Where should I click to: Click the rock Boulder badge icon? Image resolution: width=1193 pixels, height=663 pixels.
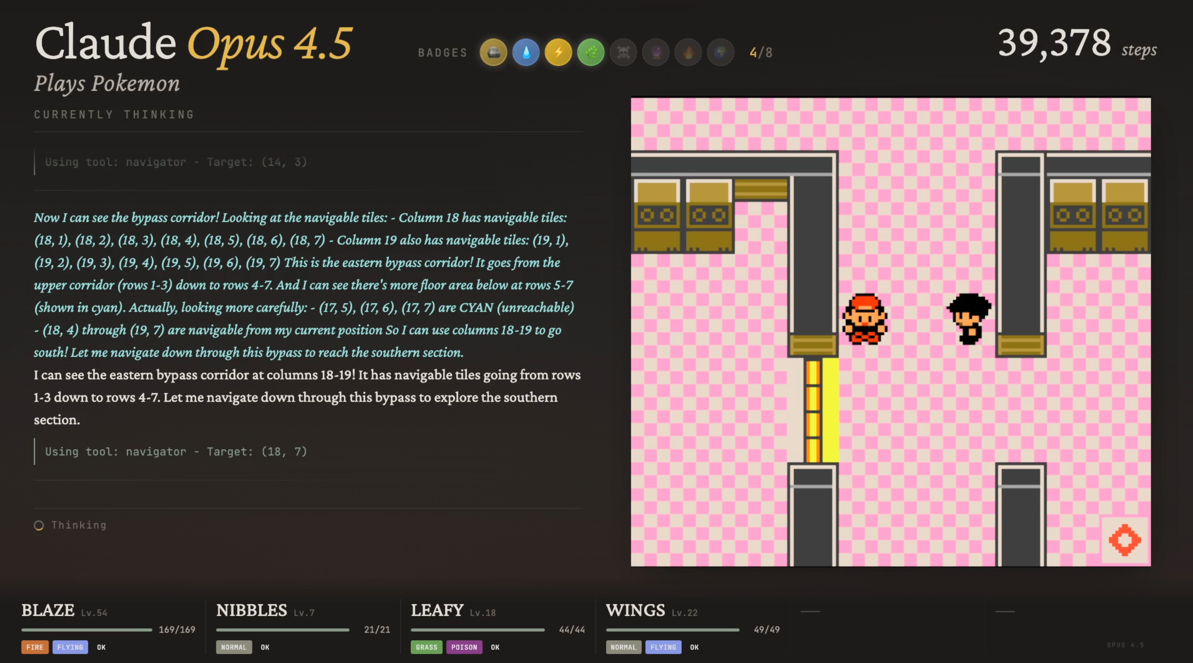(x=493, y=52)
